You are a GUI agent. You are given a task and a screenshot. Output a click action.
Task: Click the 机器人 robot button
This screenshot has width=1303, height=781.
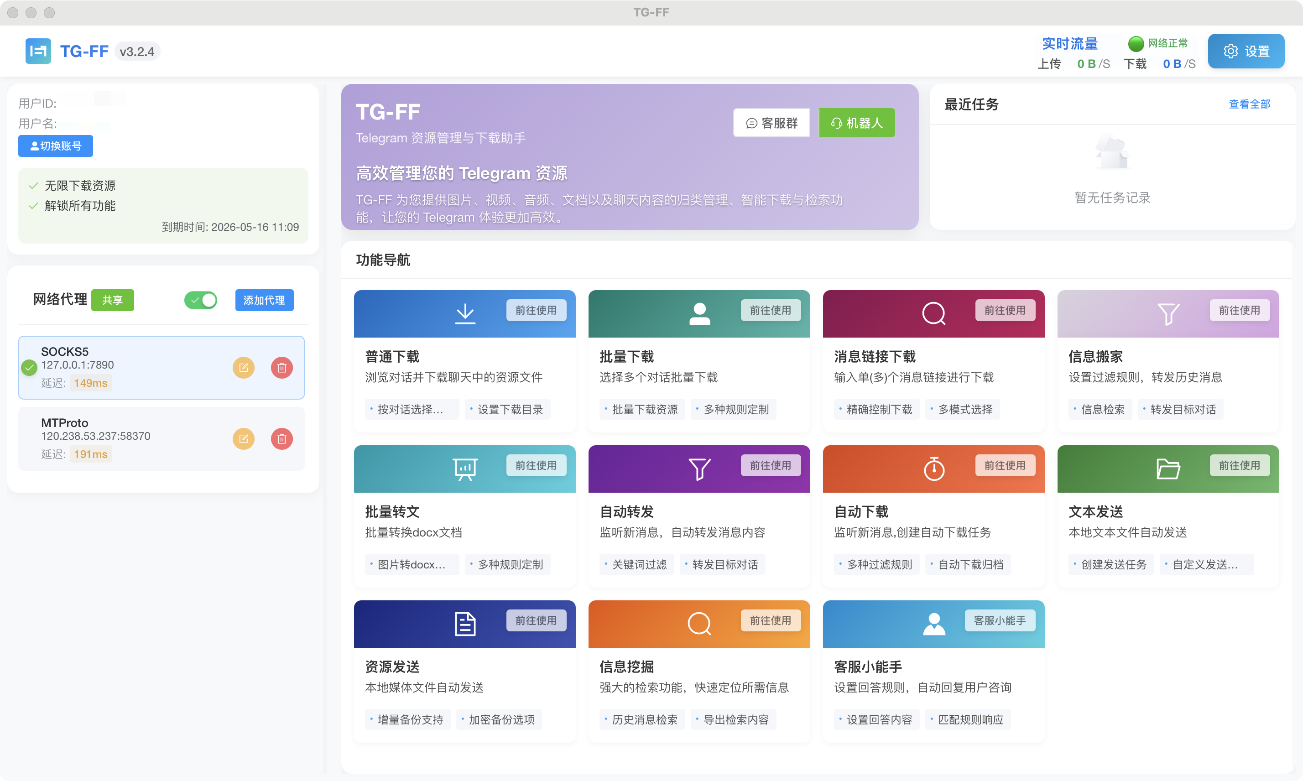pos(857,123)
